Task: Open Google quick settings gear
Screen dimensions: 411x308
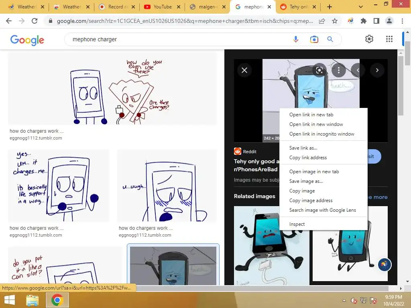Action: (x=369, y=39)
